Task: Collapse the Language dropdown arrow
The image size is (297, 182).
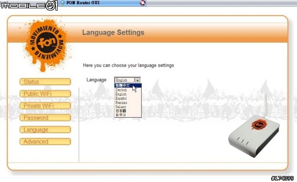Action: click(x=137, y=80)
